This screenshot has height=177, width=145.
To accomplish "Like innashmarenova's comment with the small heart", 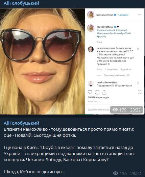I will 138,49.
